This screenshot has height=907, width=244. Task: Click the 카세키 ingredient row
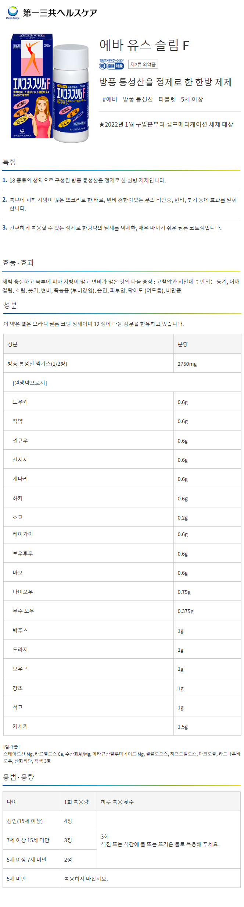click(122, 726)
